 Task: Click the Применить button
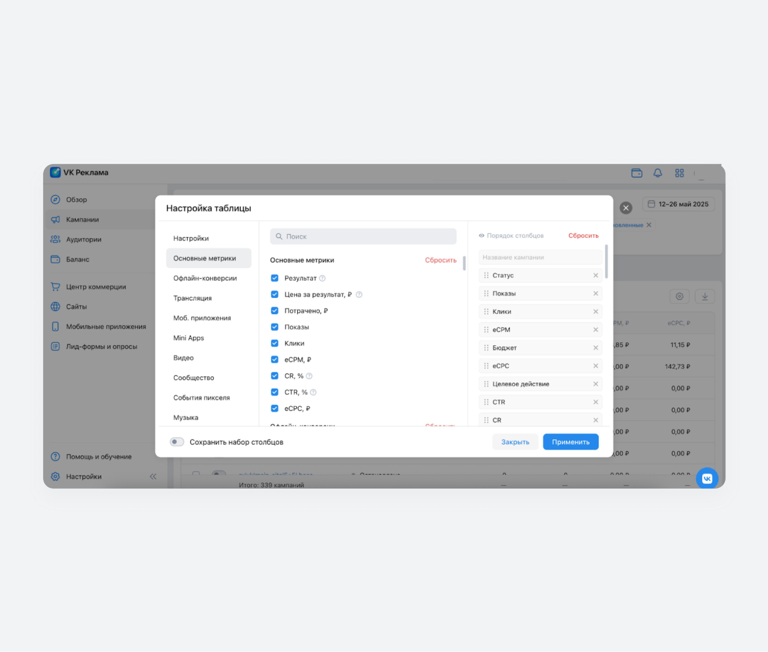tap(571, 442)
